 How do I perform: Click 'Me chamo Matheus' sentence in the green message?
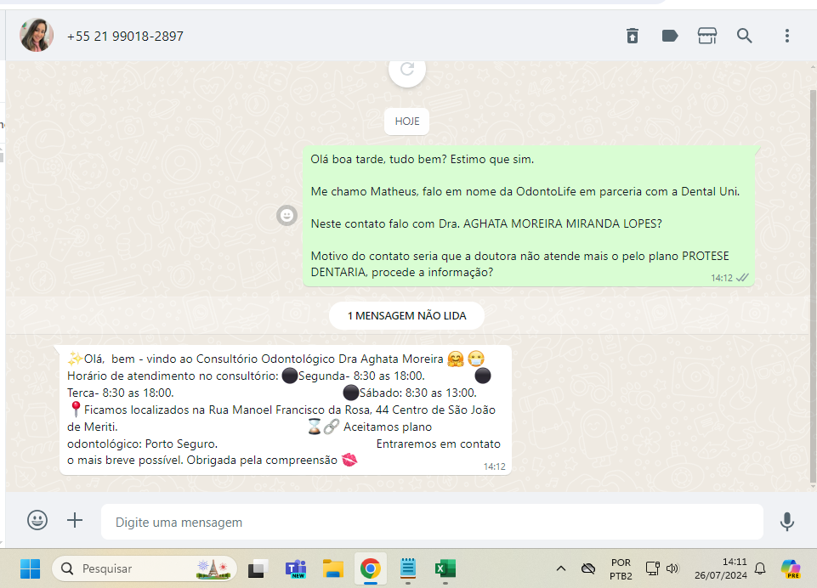click(x=525, y=192)
